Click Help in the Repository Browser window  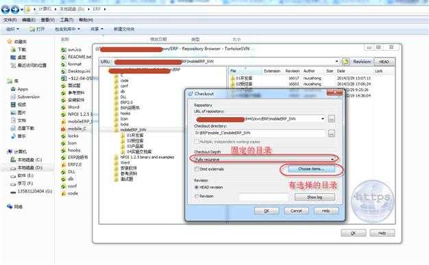tap(382, 233)
